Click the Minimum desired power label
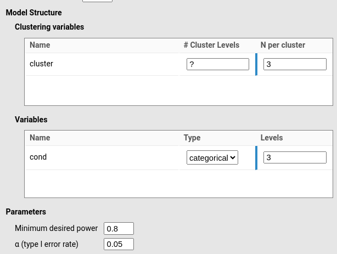337x254 pixels. tap(56, 228)
